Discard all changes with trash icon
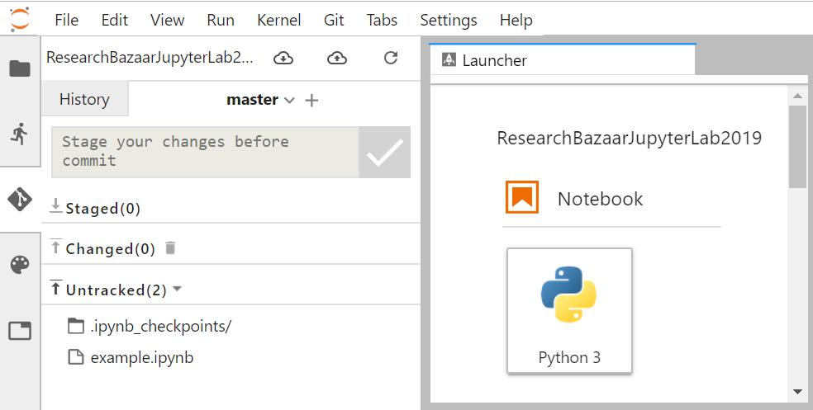 170,248
